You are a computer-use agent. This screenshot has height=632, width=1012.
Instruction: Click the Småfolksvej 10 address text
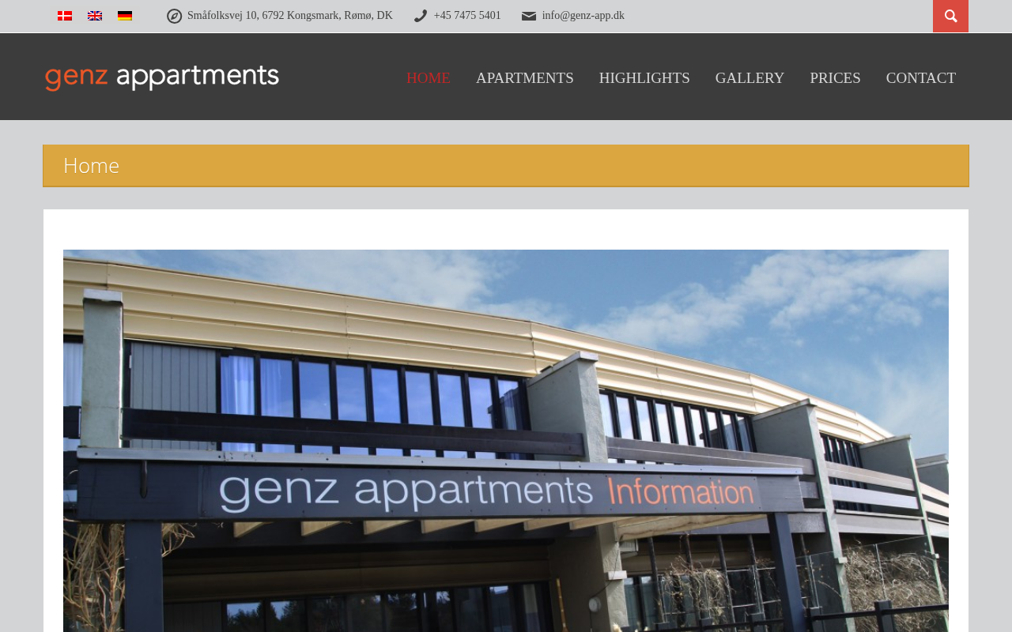point(290,16)
